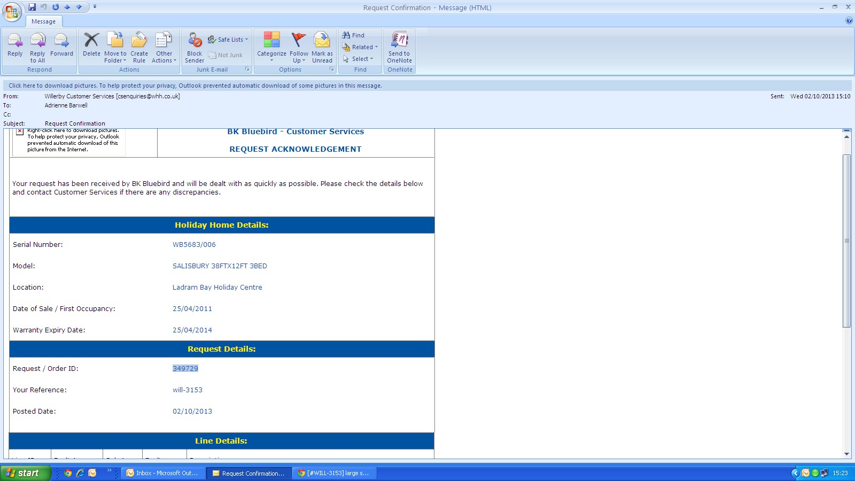Image resolution: width=855 pixels, height=481 pixels.
Task: Click the taskbar clock showing 15:23
Action: (840, 473)
